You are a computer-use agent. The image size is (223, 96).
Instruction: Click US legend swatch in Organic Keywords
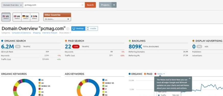[40, 80]
